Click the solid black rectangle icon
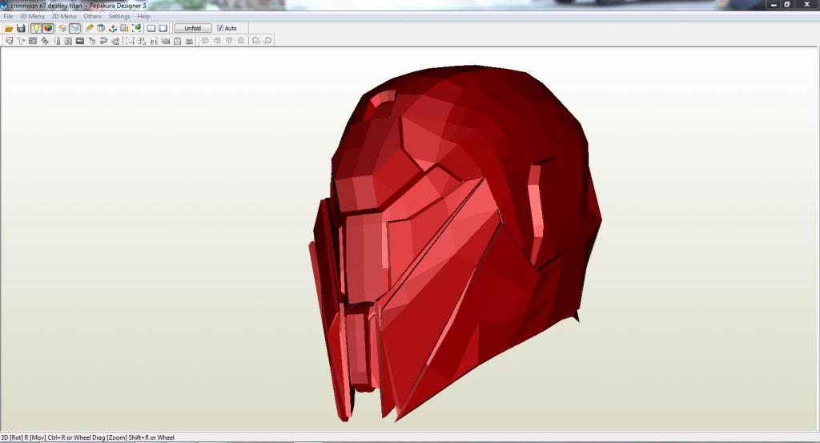 pyautogui.click(x=80, y=41)
